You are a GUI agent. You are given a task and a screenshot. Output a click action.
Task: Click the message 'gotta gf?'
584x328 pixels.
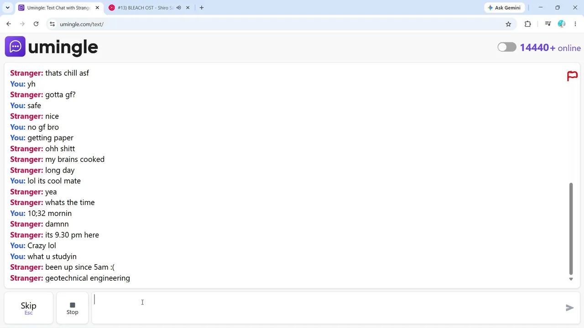(x=60, y=95)
